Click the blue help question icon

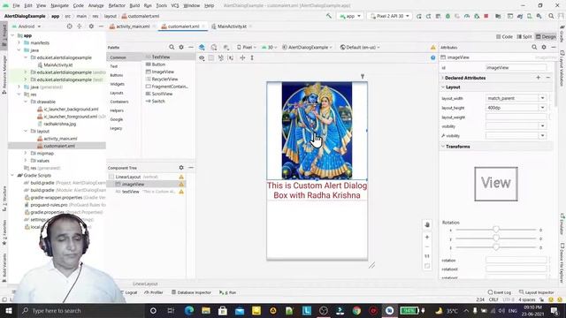click(432, 57)
